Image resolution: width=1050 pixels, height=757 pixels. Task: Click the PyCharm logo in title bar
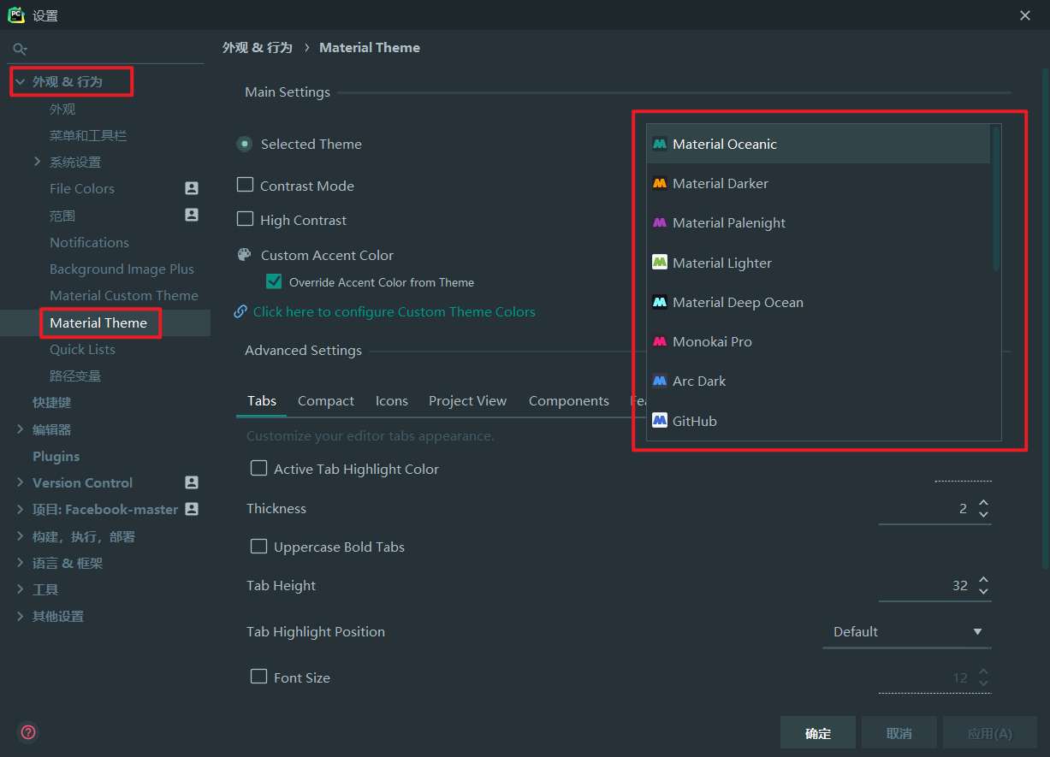pyautogui.click(x=16, y=15)
